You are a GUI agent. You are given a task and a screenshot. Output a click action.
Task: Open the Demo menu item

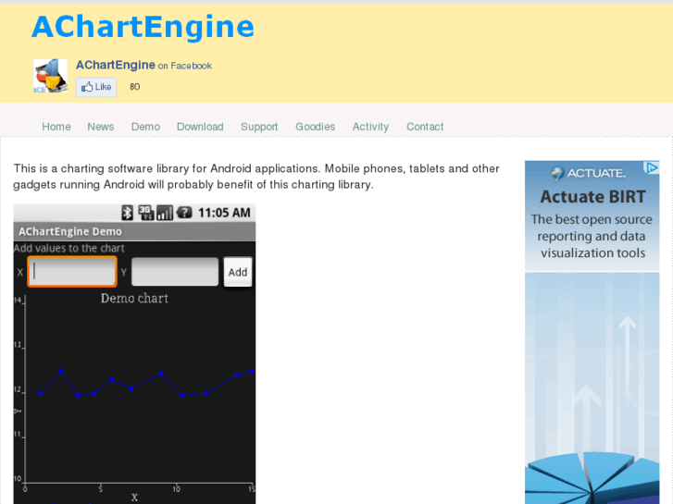point(145,127)
